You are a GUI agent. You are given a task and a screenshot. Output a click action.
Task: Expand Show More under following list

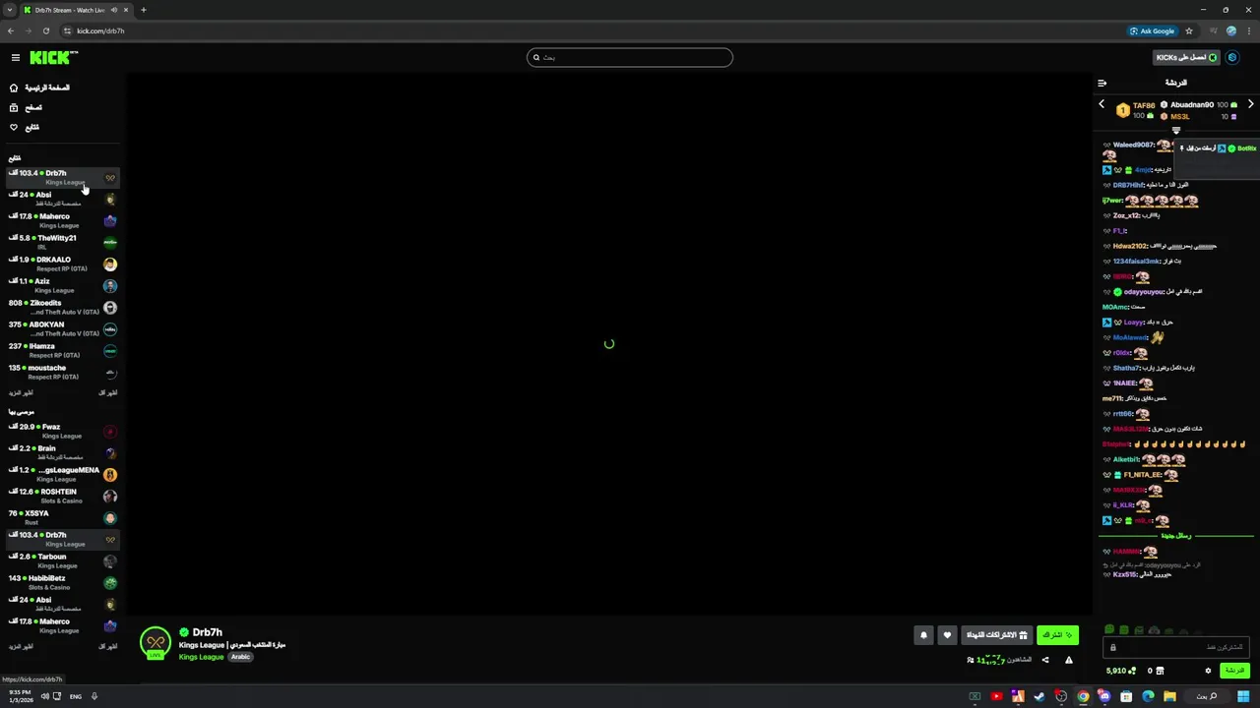tap(21, 392)
